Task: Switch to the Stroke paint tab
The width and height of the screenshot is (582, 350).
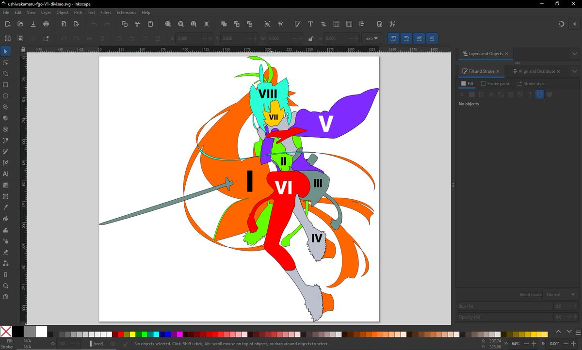Action: [495, 84]
